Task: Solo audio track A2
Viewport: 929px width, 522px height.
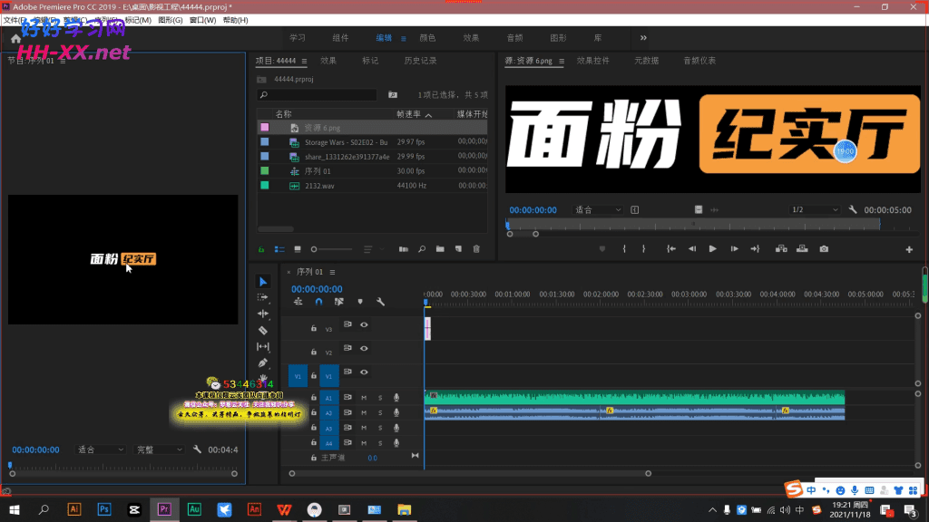Action: pyautogui.click(x=380, y=412)
